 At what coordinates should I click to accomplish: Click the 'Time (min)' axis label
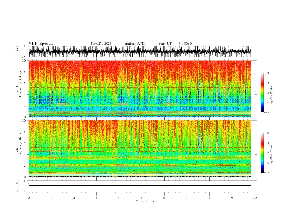click(145, 201)
